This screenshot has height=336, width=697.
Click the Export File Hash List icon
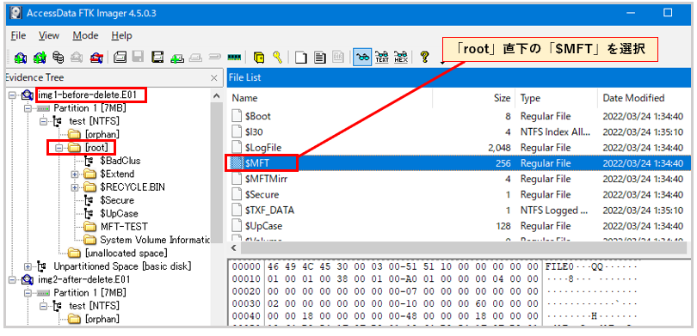[x=319, y=58]
